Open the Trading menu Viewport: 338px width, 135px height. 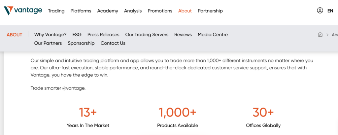[56, 11]
